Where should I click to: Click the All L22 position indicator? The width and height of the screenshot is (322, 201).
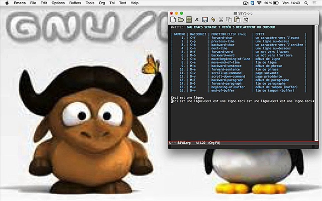coord(201,143)
